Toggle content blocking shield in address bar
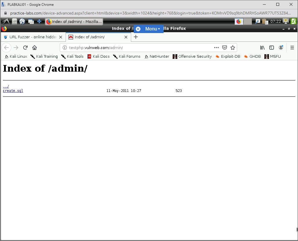This screenshot has width=298, height=241. (225, 48)
